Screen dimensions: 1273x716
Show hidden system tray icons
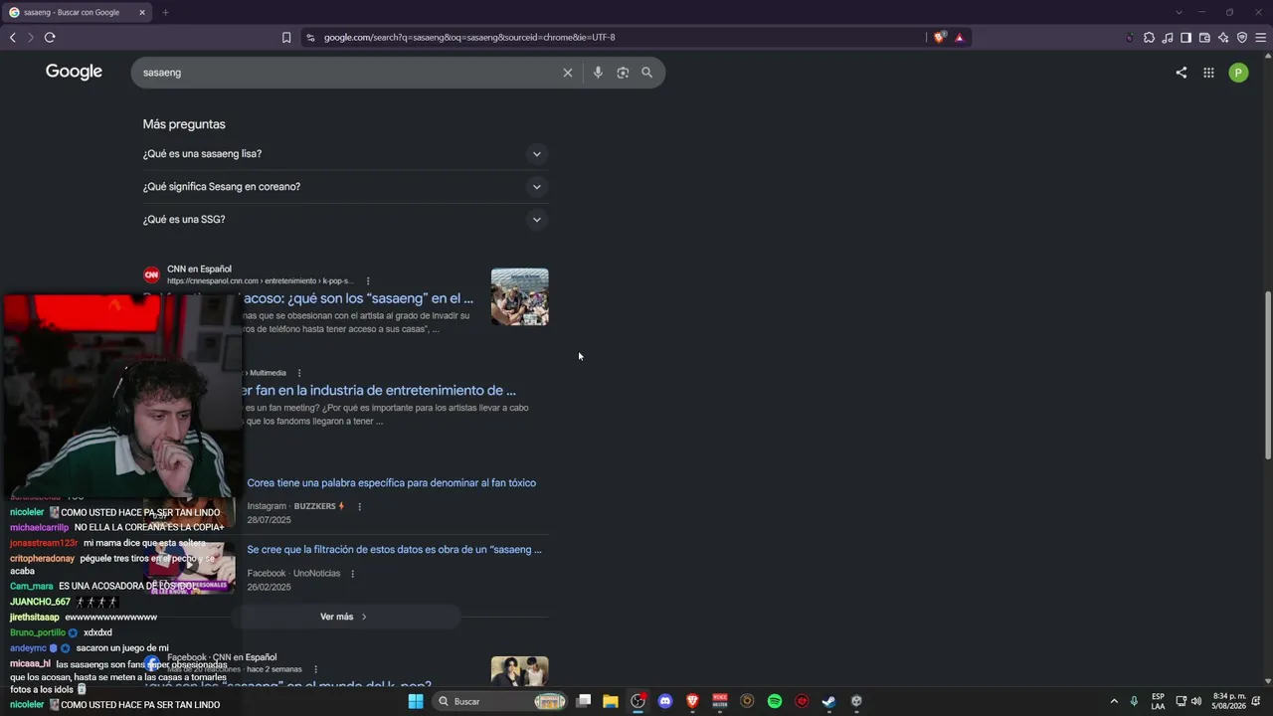pyautogui.click(x=1114, y=701)
